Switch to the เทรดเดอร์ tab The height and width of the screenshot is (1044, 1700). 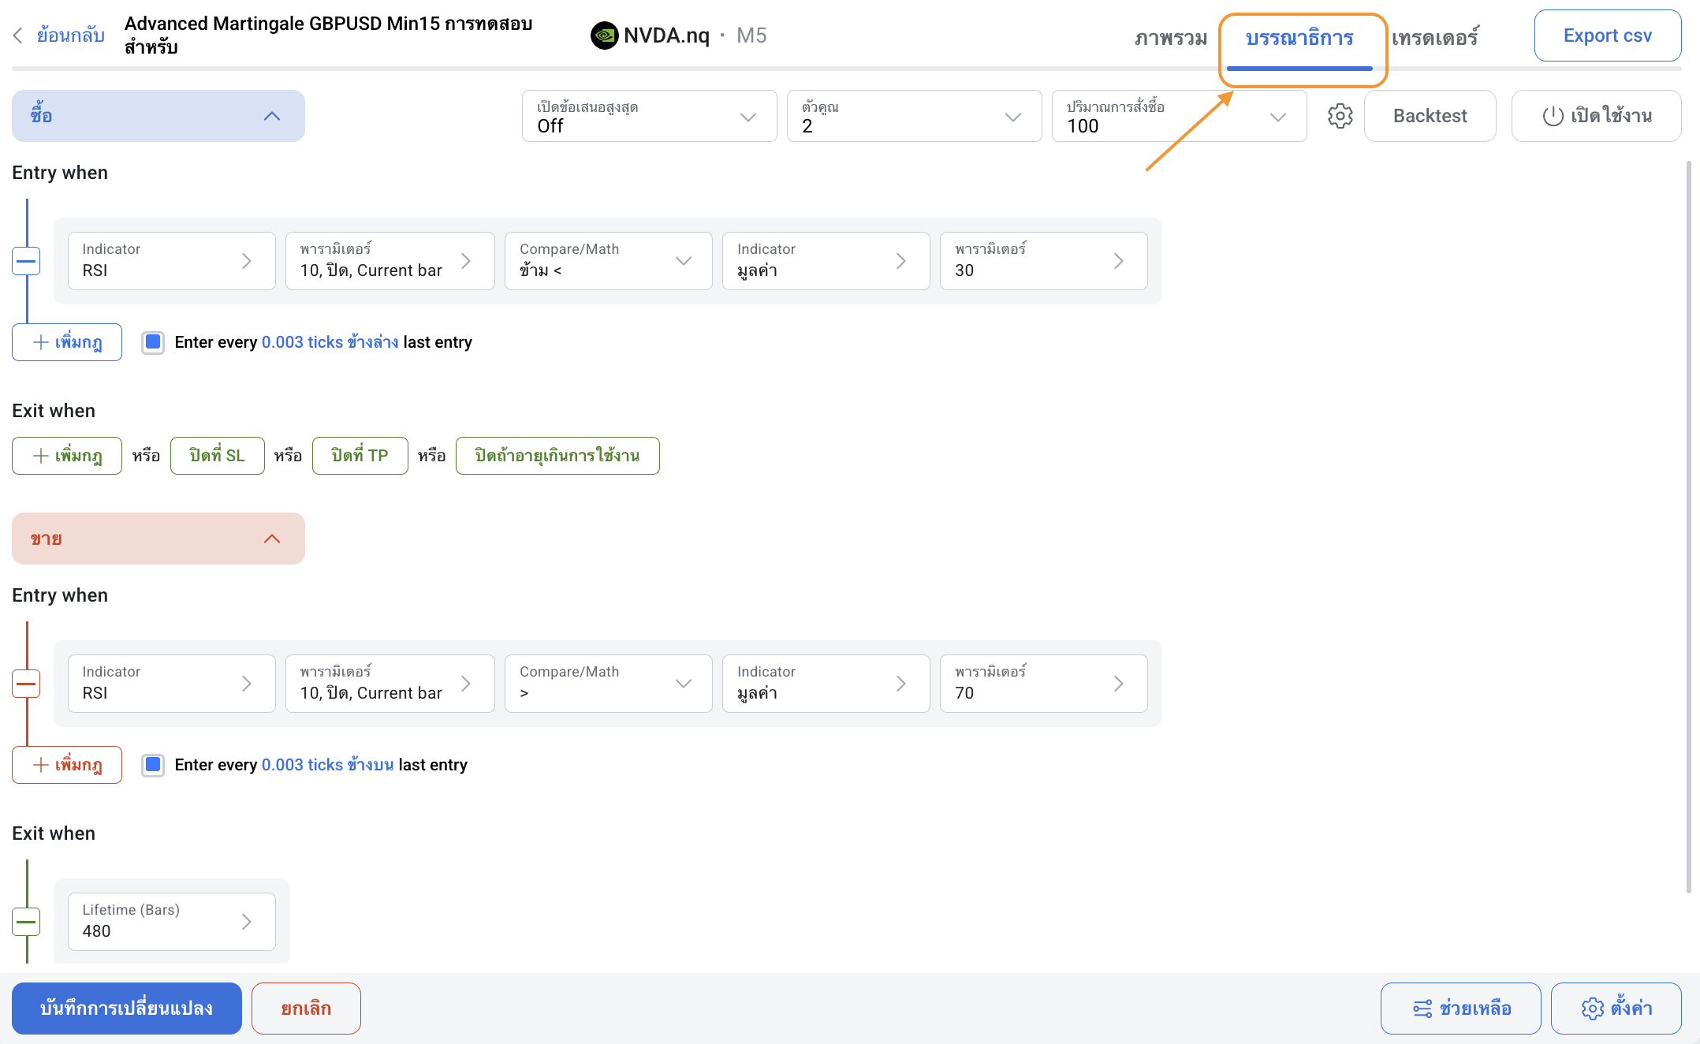(x=1434, y=38)
